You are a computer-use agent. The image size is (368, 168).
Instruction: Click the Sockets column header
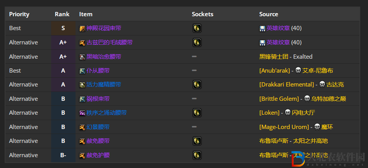point(203,14)
